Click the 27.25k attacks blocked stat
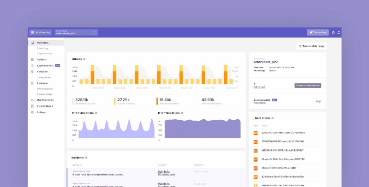The image size is (369, 187). pyautogui.click(x=125, y=101)
